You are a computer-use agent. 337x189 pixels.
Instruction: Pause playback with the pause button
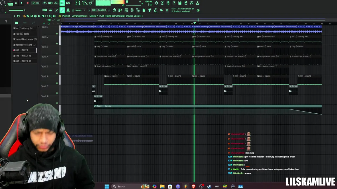click(16, 3)
